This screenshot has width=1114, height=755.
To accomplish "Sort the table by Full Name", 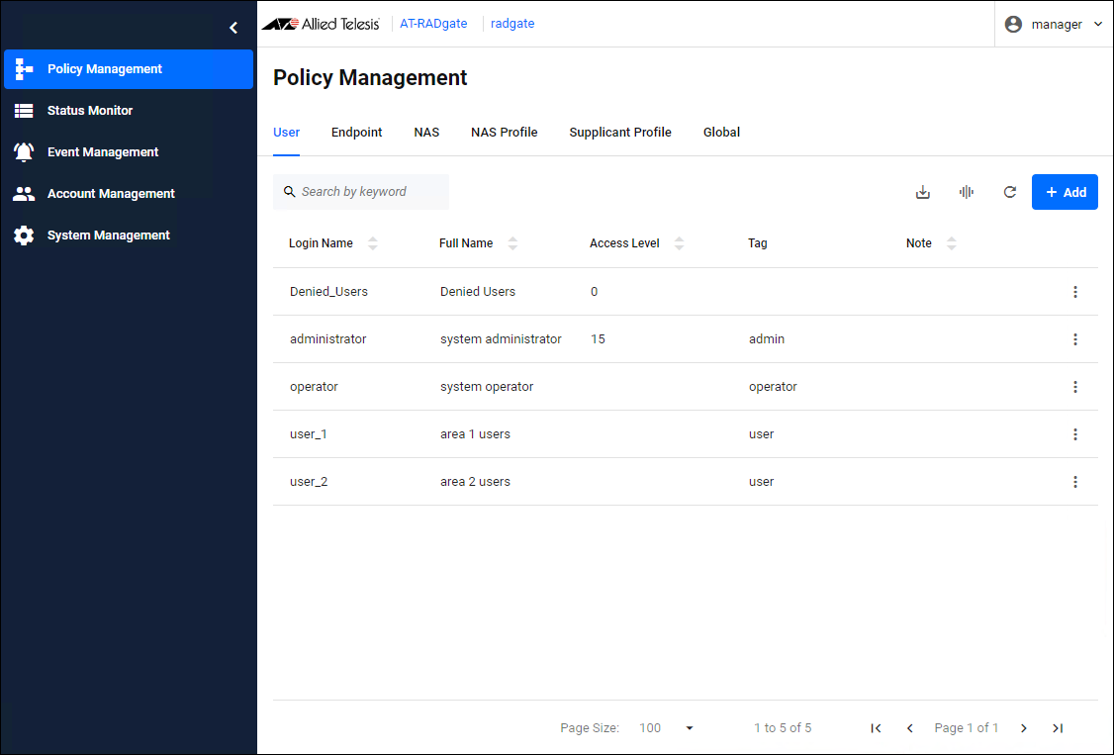I will [x=512, y=243].
